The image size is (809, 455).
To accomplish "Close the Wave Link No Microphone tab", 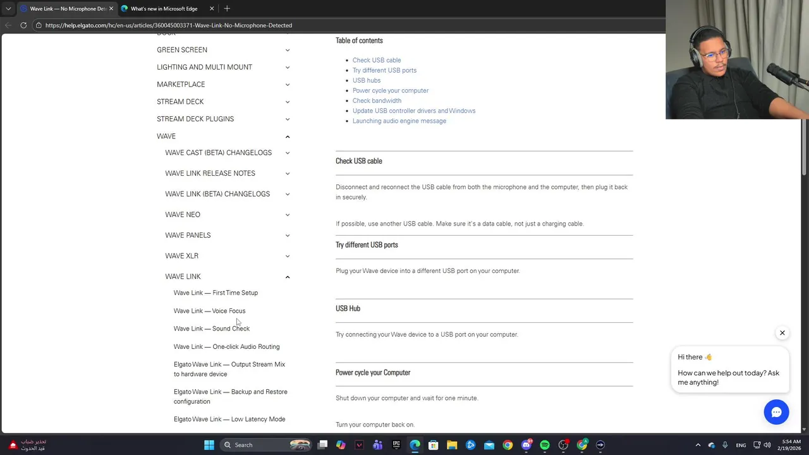I will click(111, 8).
